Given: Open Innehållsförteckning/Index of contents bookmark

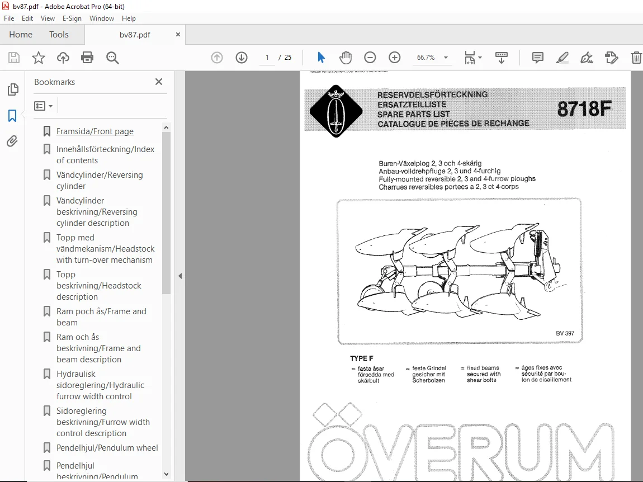Looking at the screenshot, I should tap(105, 155).
